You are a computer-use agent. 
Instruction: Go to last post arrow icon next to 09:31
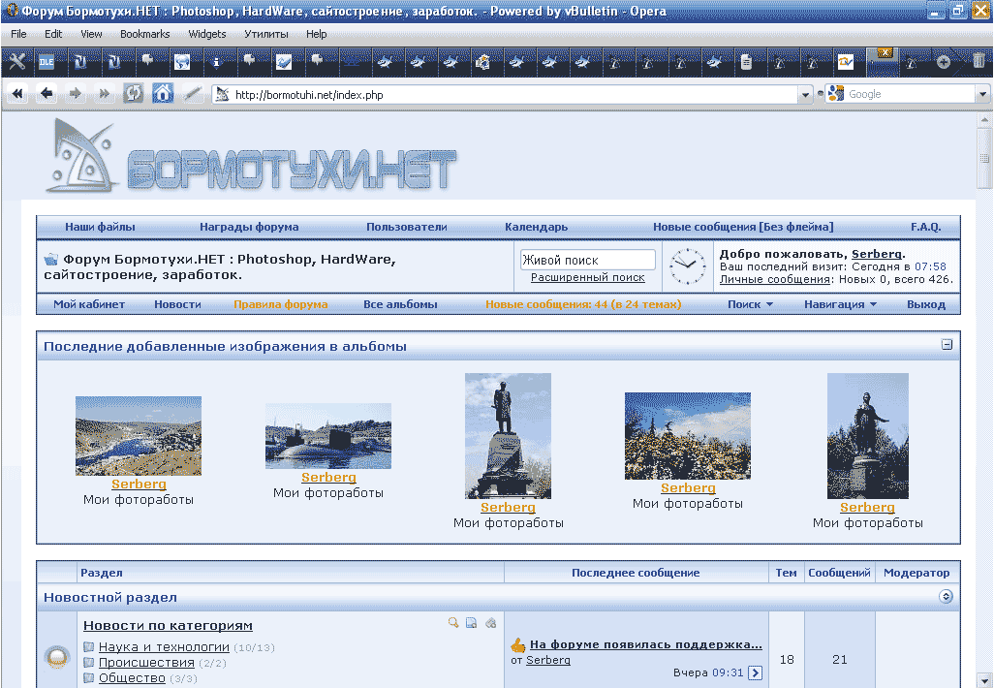[x=755, y=672]
